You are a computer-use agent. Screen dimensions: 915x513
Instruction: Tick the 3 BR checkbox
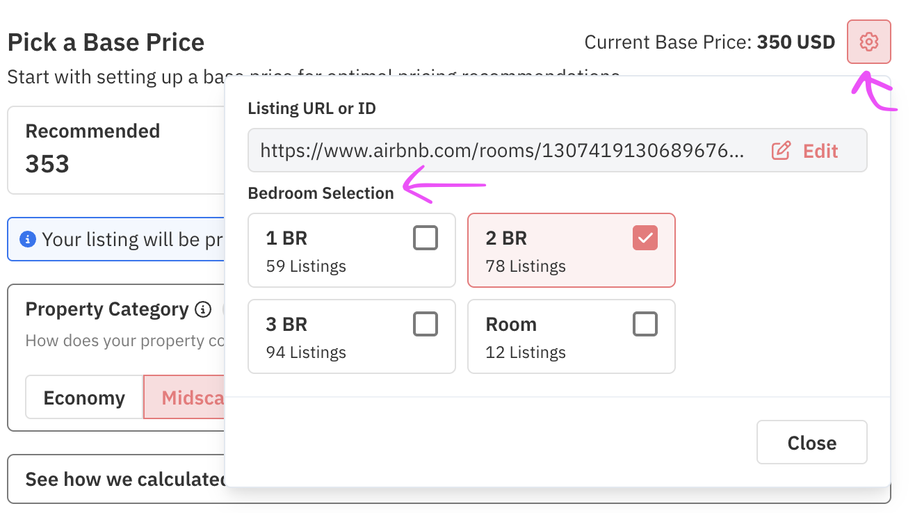coord(426,325)
